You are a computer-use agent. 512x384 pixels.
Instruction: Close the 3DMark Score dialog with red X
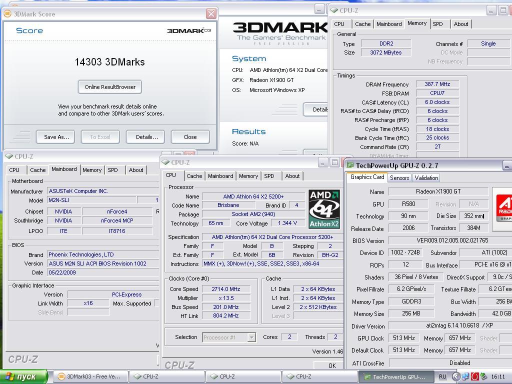pos(211,13)
